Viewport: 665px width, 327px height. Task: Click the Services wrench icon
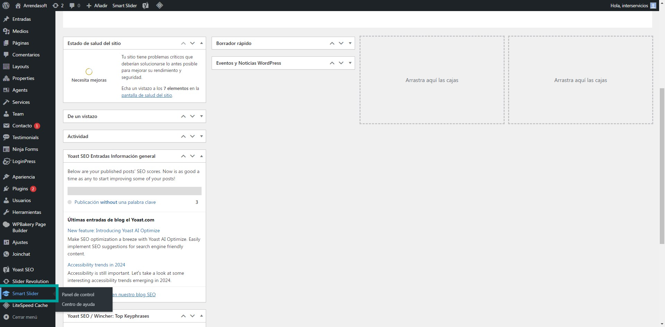(6, 102)
